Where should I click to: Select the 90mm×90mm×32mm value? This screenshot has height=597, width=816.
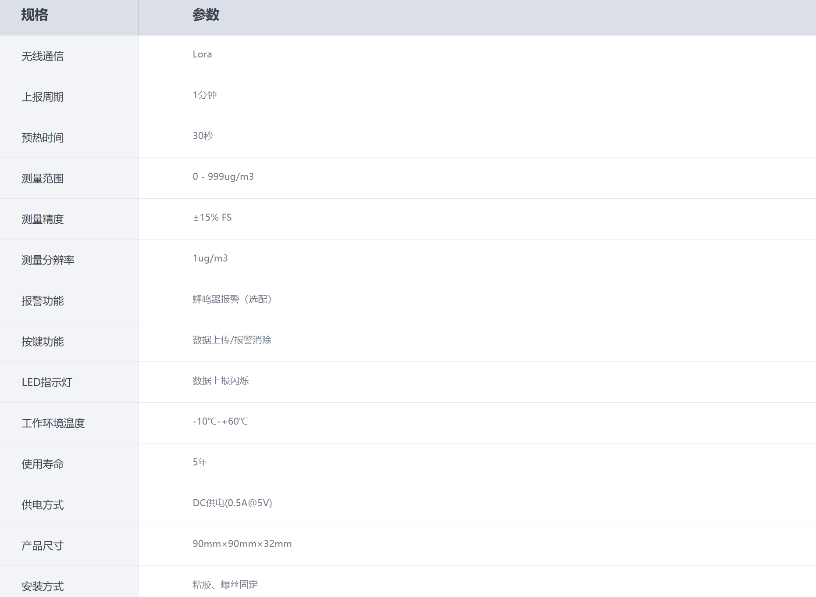coord(242,544)
